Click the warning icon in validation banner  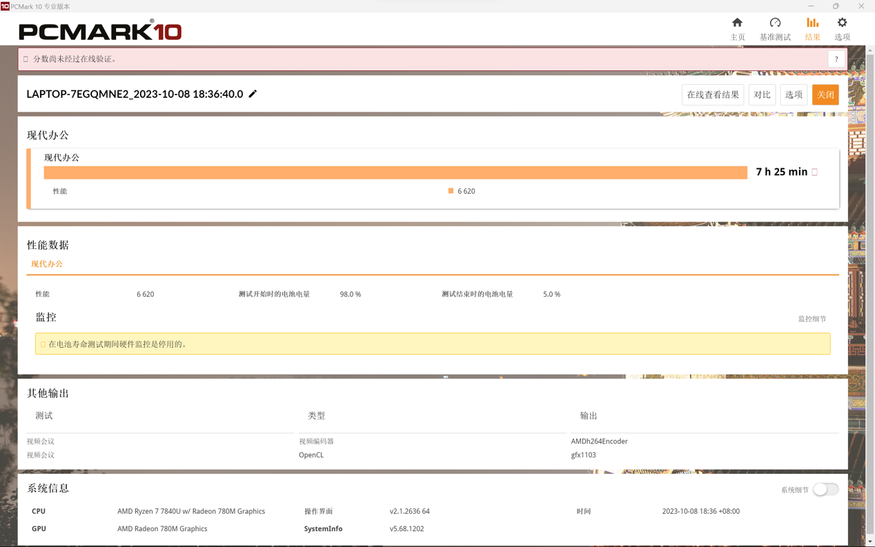coord(26,59)
